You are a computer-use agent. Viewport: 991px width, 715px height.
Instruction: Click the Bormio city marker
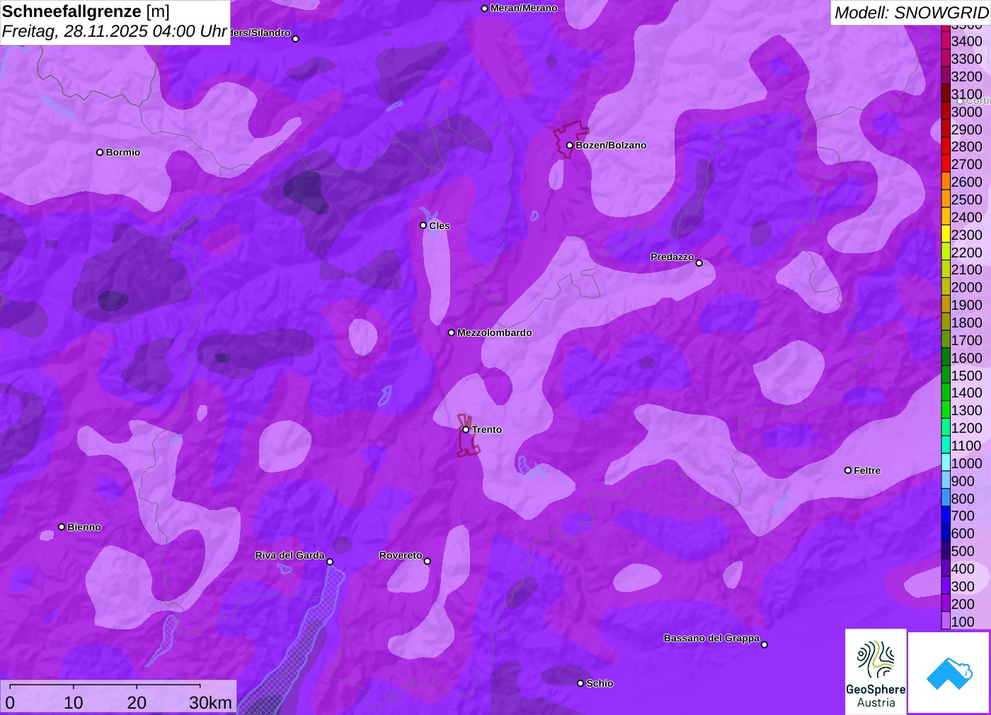coord(100,152)
